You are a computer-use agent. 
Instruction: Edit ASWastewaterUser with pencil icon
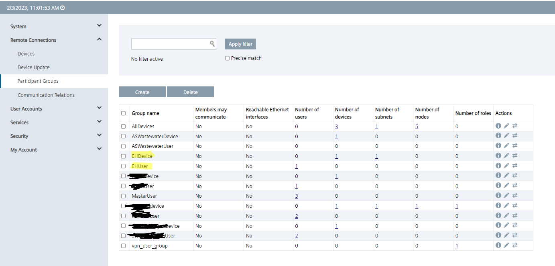point(506,145)
